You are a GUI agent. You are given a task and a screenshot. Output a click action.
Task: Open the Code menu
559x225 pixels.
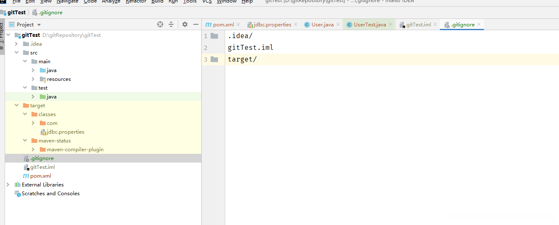(x=90, y=1)
